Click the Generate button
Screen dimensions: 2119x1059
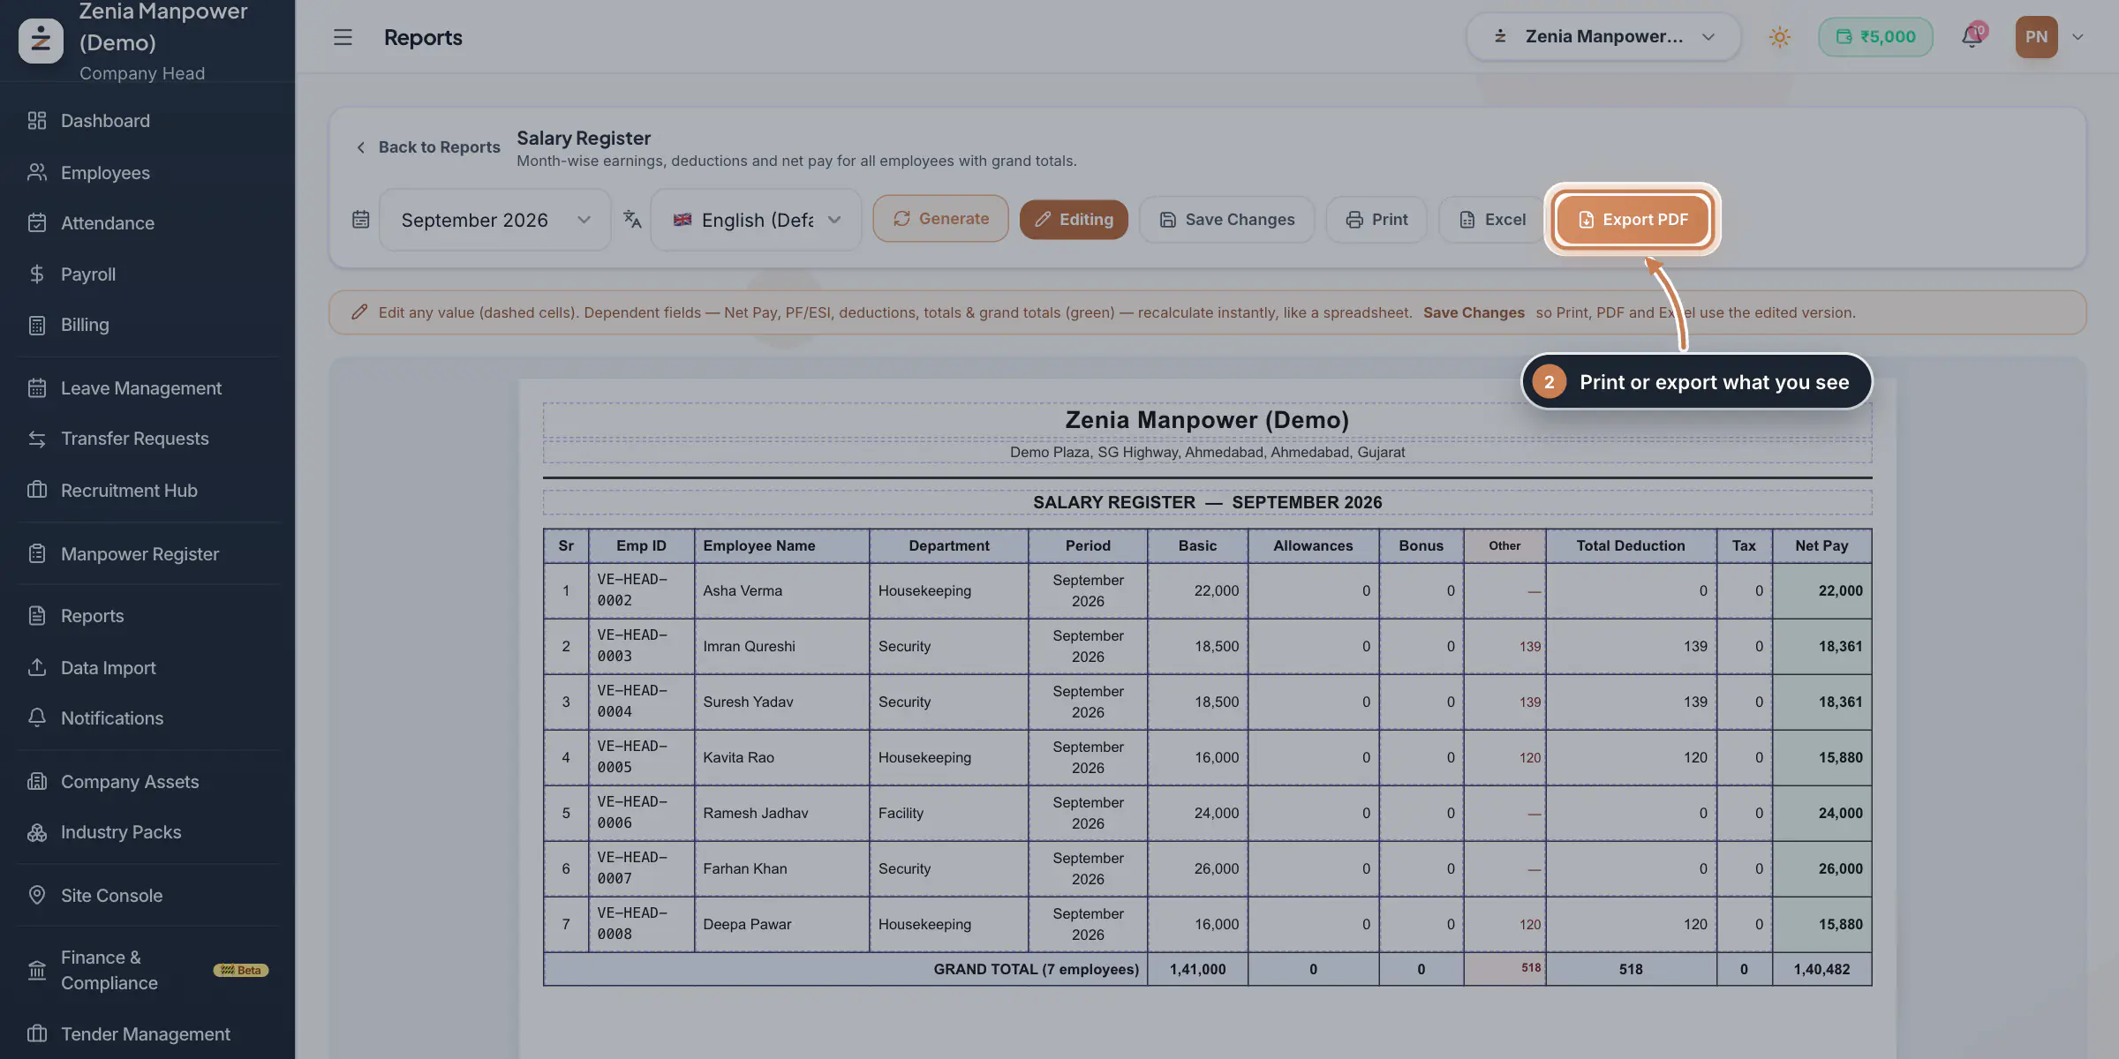[x=940, y=219]
